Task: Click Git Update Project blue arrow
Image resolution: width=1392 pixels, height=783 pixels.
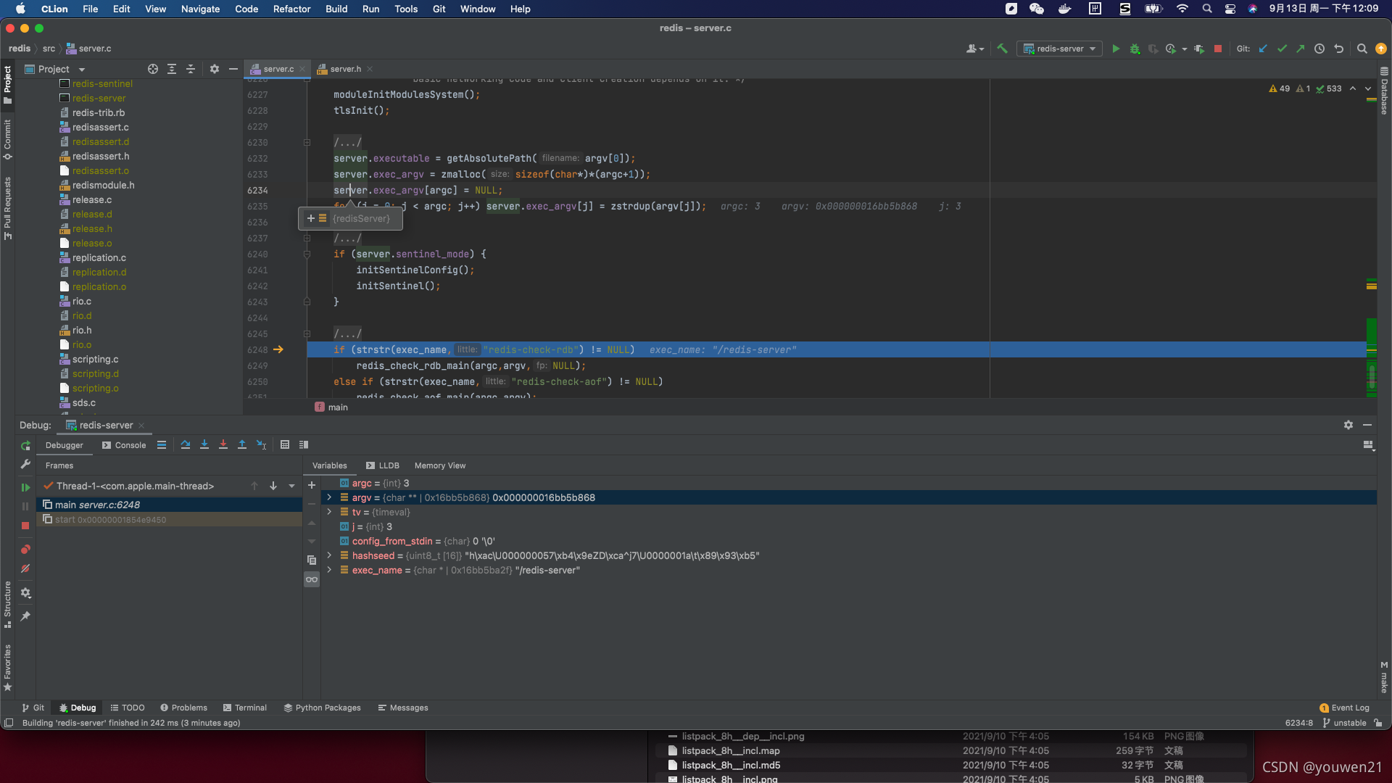Action: click(1263, 49)
